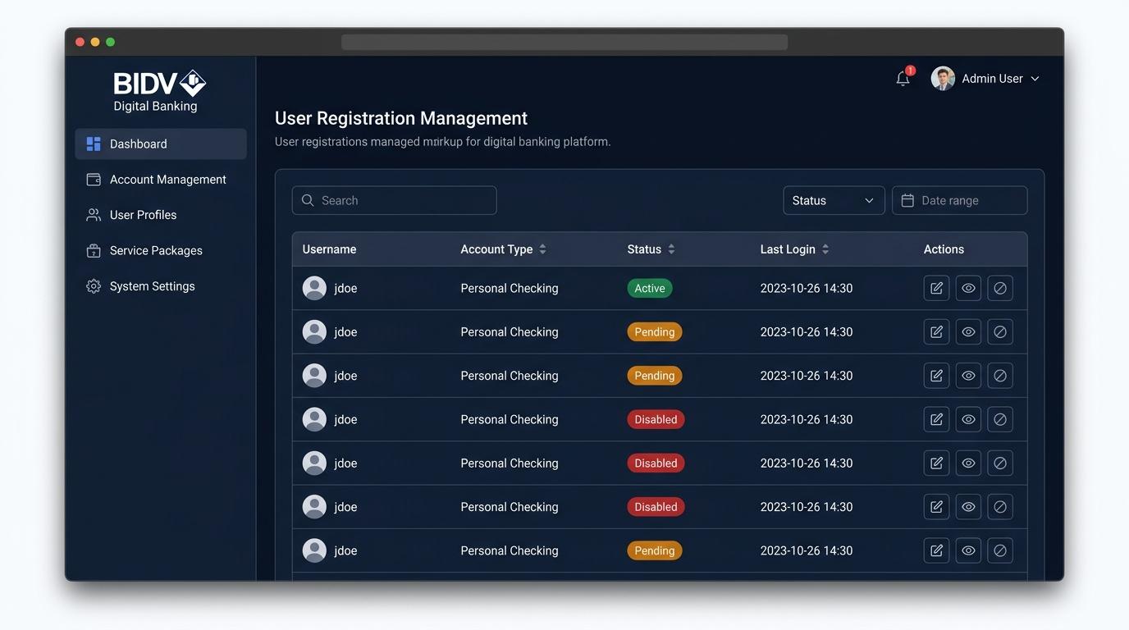Edit the Active jdoe row
This screenshot has height=630, width=1129.
point(936,288)
